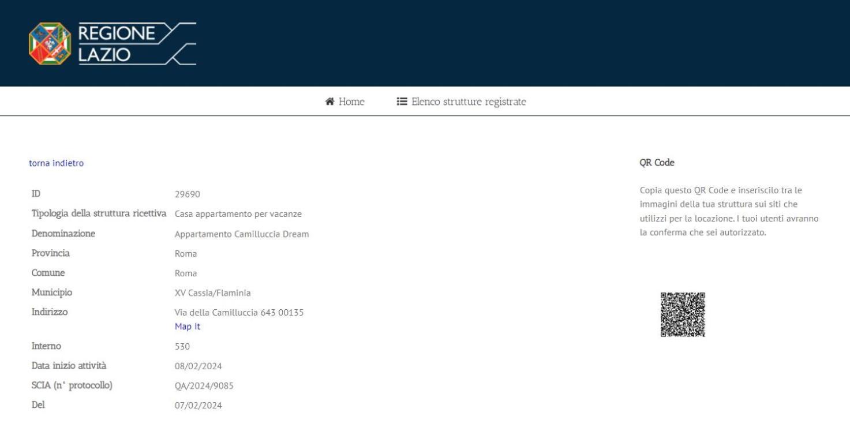Click the list icon beside Elenco strutture registrate
The image size is (850, 435).
402,102
